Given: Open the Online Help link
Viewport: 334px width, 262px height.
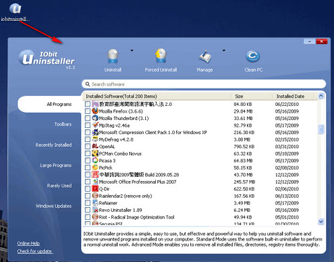Looking at the screenshot, I should [x=28, y=243].
